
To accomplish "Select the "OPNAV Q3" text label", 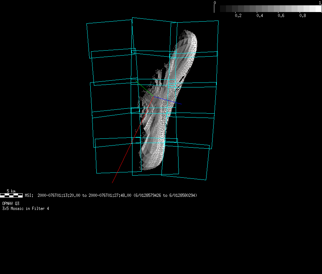I will point(11,204).
